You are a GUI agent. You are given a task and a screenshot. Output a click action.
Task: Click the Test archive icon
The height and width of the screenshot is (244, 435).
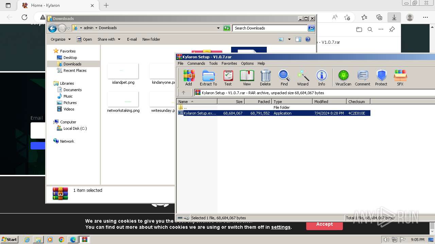tap(228, 78)
